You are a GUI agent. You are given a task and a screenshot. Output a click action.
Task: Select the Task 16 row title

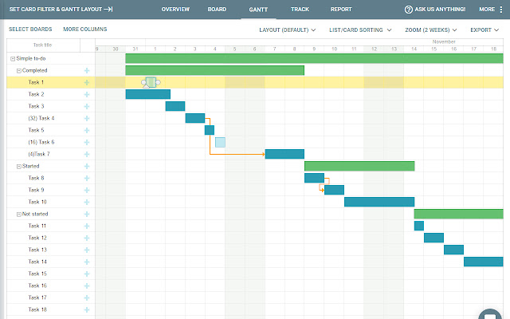(x=37, y=286)
